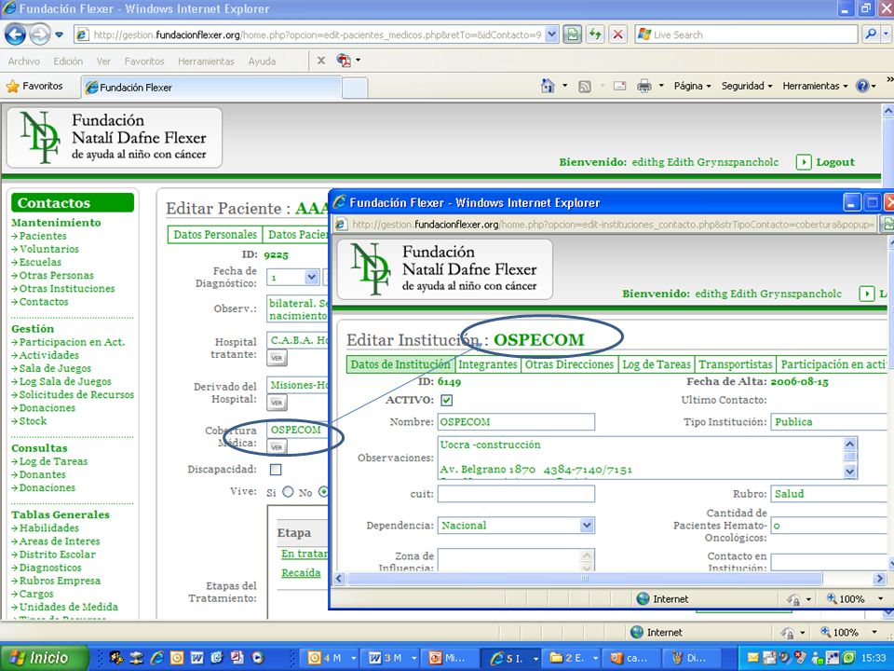
Task: Click the browser Back arrow button
Action: click(15, 34)
